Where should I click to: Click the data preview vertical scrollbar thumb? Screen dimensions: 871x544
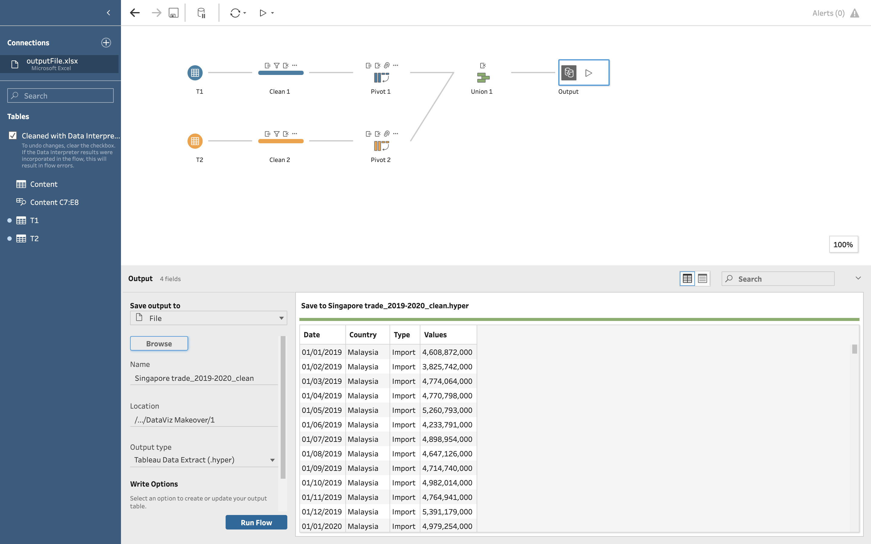[854, 349]
